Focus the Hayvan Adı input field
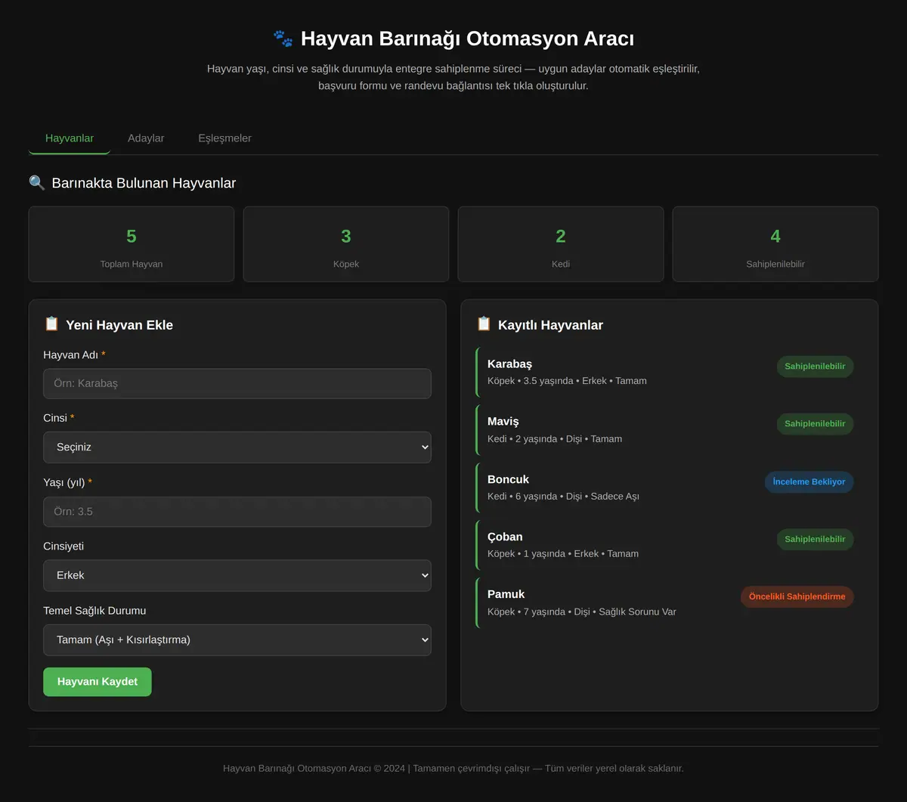 pos(237,383)
